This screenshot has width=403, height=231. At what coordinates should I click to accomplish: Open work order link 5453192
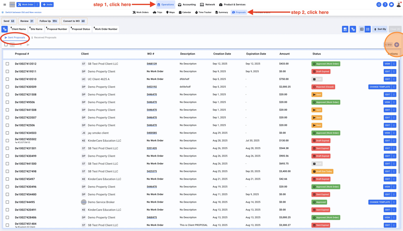click(x=151, y=87)
